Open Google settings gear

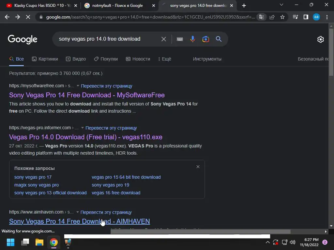click(320, 39)
